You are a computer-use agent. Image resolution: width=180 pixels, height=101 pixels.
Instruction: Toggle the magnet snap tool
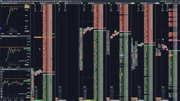pyautogui.click(x=1, y=91)
